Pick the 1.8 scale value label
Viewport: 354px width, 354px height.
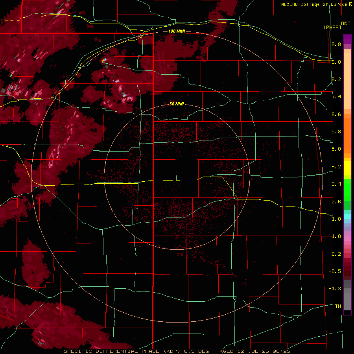[336, 219]
